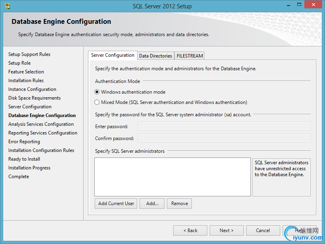Viewport: 325px width, 244px height.
Task: Click the bold Database Engine Configuration step in the sidebar
Action: pos(42,115)
